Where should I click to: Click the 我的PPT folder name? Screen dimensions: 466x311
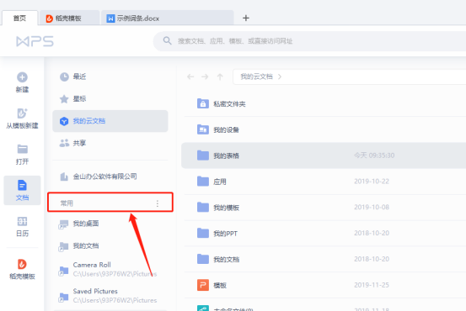(225, 234)
